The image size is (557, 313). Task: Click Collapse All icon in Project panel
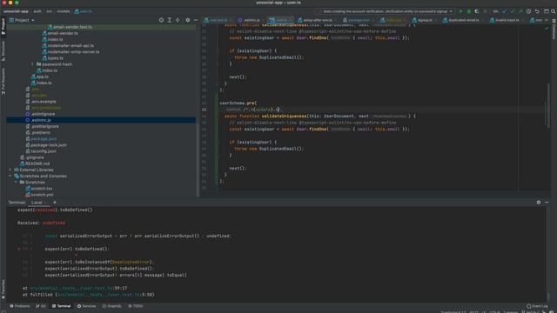pyautogui.click(x=178, y=20)
